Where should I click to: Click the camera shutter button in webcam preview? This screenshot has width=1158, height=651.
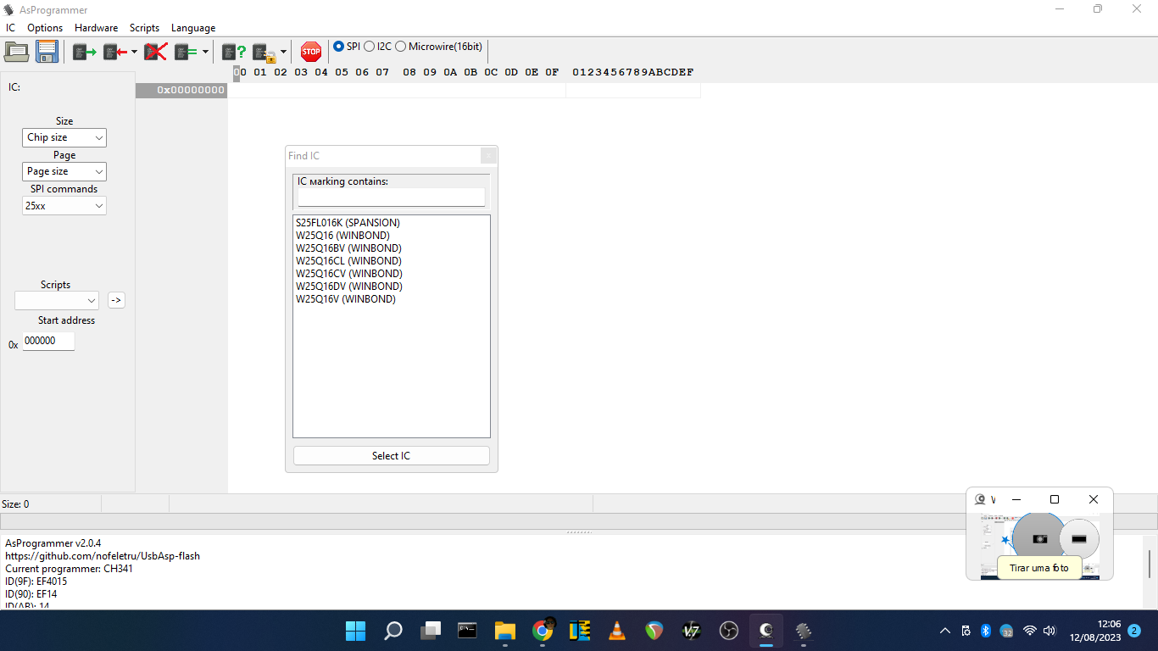(1039, 538)
